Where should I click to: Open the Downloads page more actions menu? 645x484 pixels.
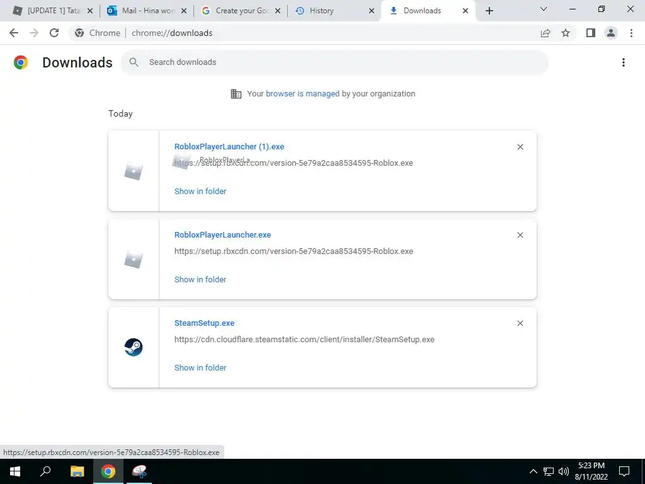click(x=624, y=62)
